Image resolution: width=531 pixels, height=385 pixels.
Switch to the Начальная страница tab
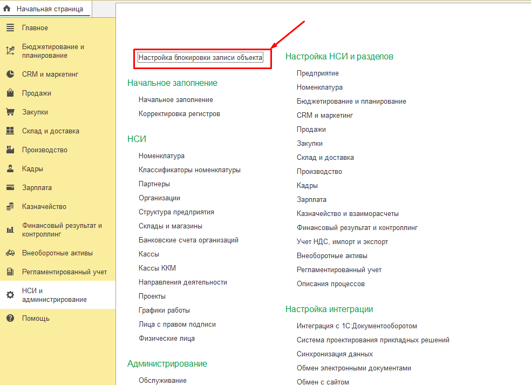pos(46,9)
